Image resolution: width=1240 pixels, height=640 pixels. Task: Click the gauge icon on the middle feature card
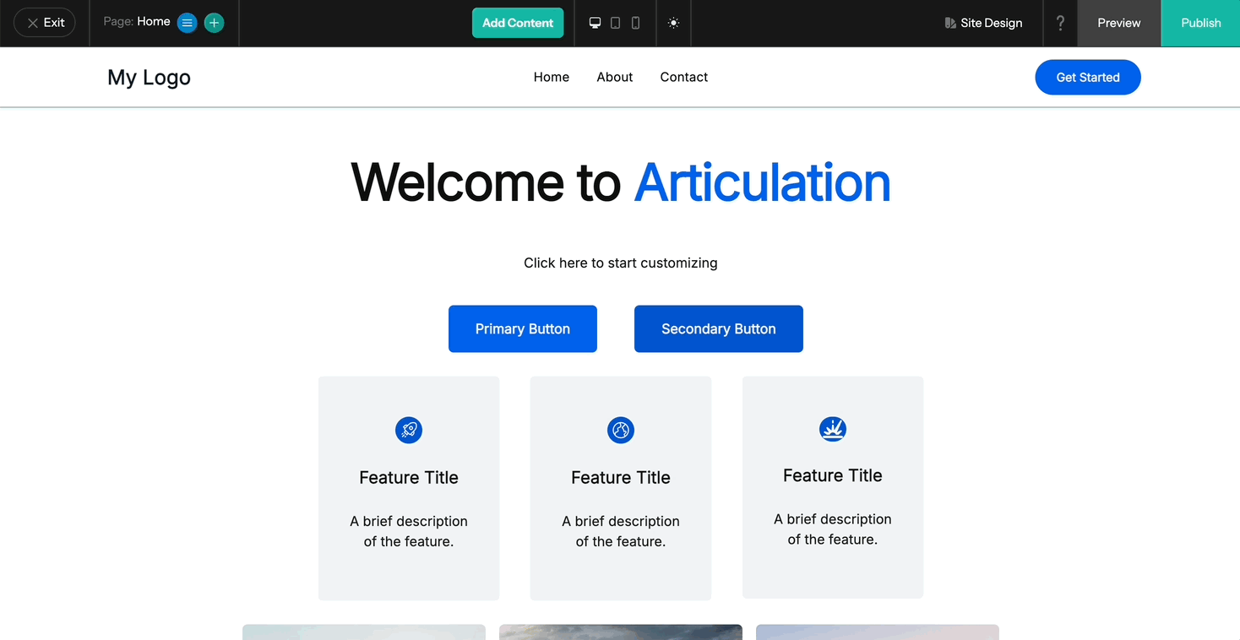click(x=621, y=430)
